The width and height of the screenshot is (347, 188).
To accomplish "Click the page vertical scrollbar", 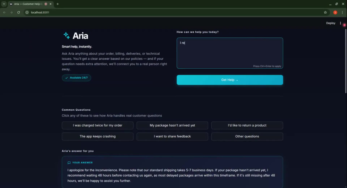I will pyautogui.click(x=346, y=61).
